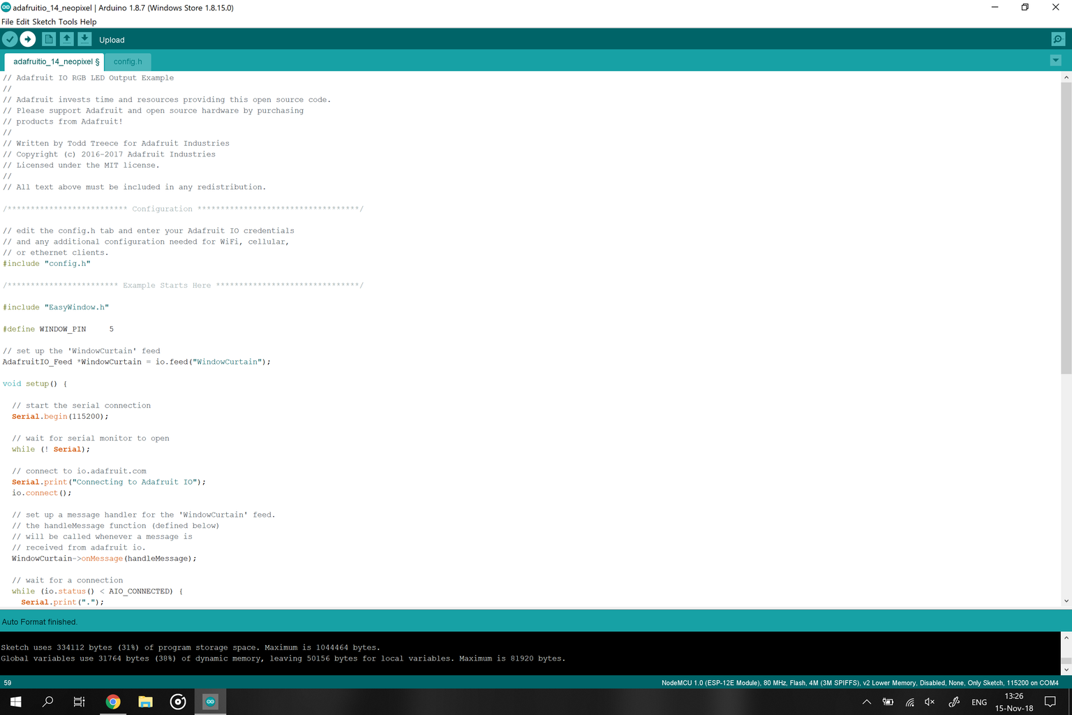Open the Tools menu
Viewport: 1072px width, 715px height.
(68, 22)
